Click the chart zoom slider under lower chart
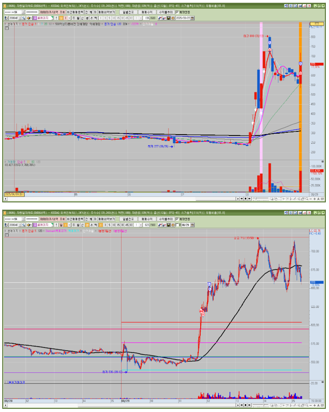The height and width of the screenshot is (412, 329). [261, 406]
